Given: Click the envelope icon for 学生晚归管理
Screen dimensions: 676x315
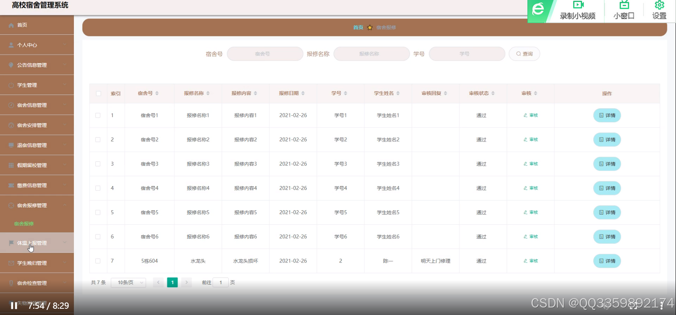Looking at the screenshot, I should click(x=11, y=263).
